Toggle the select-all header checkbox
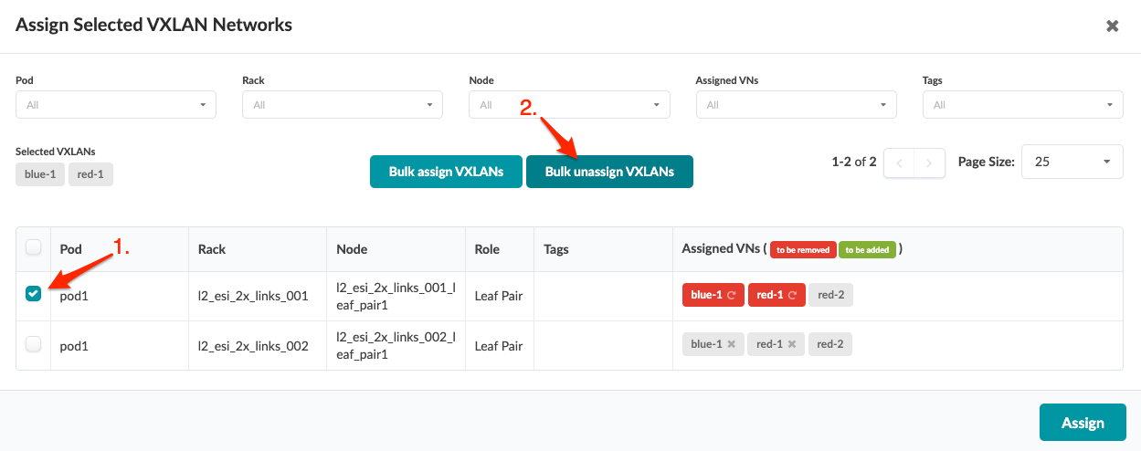 point(34,247)
